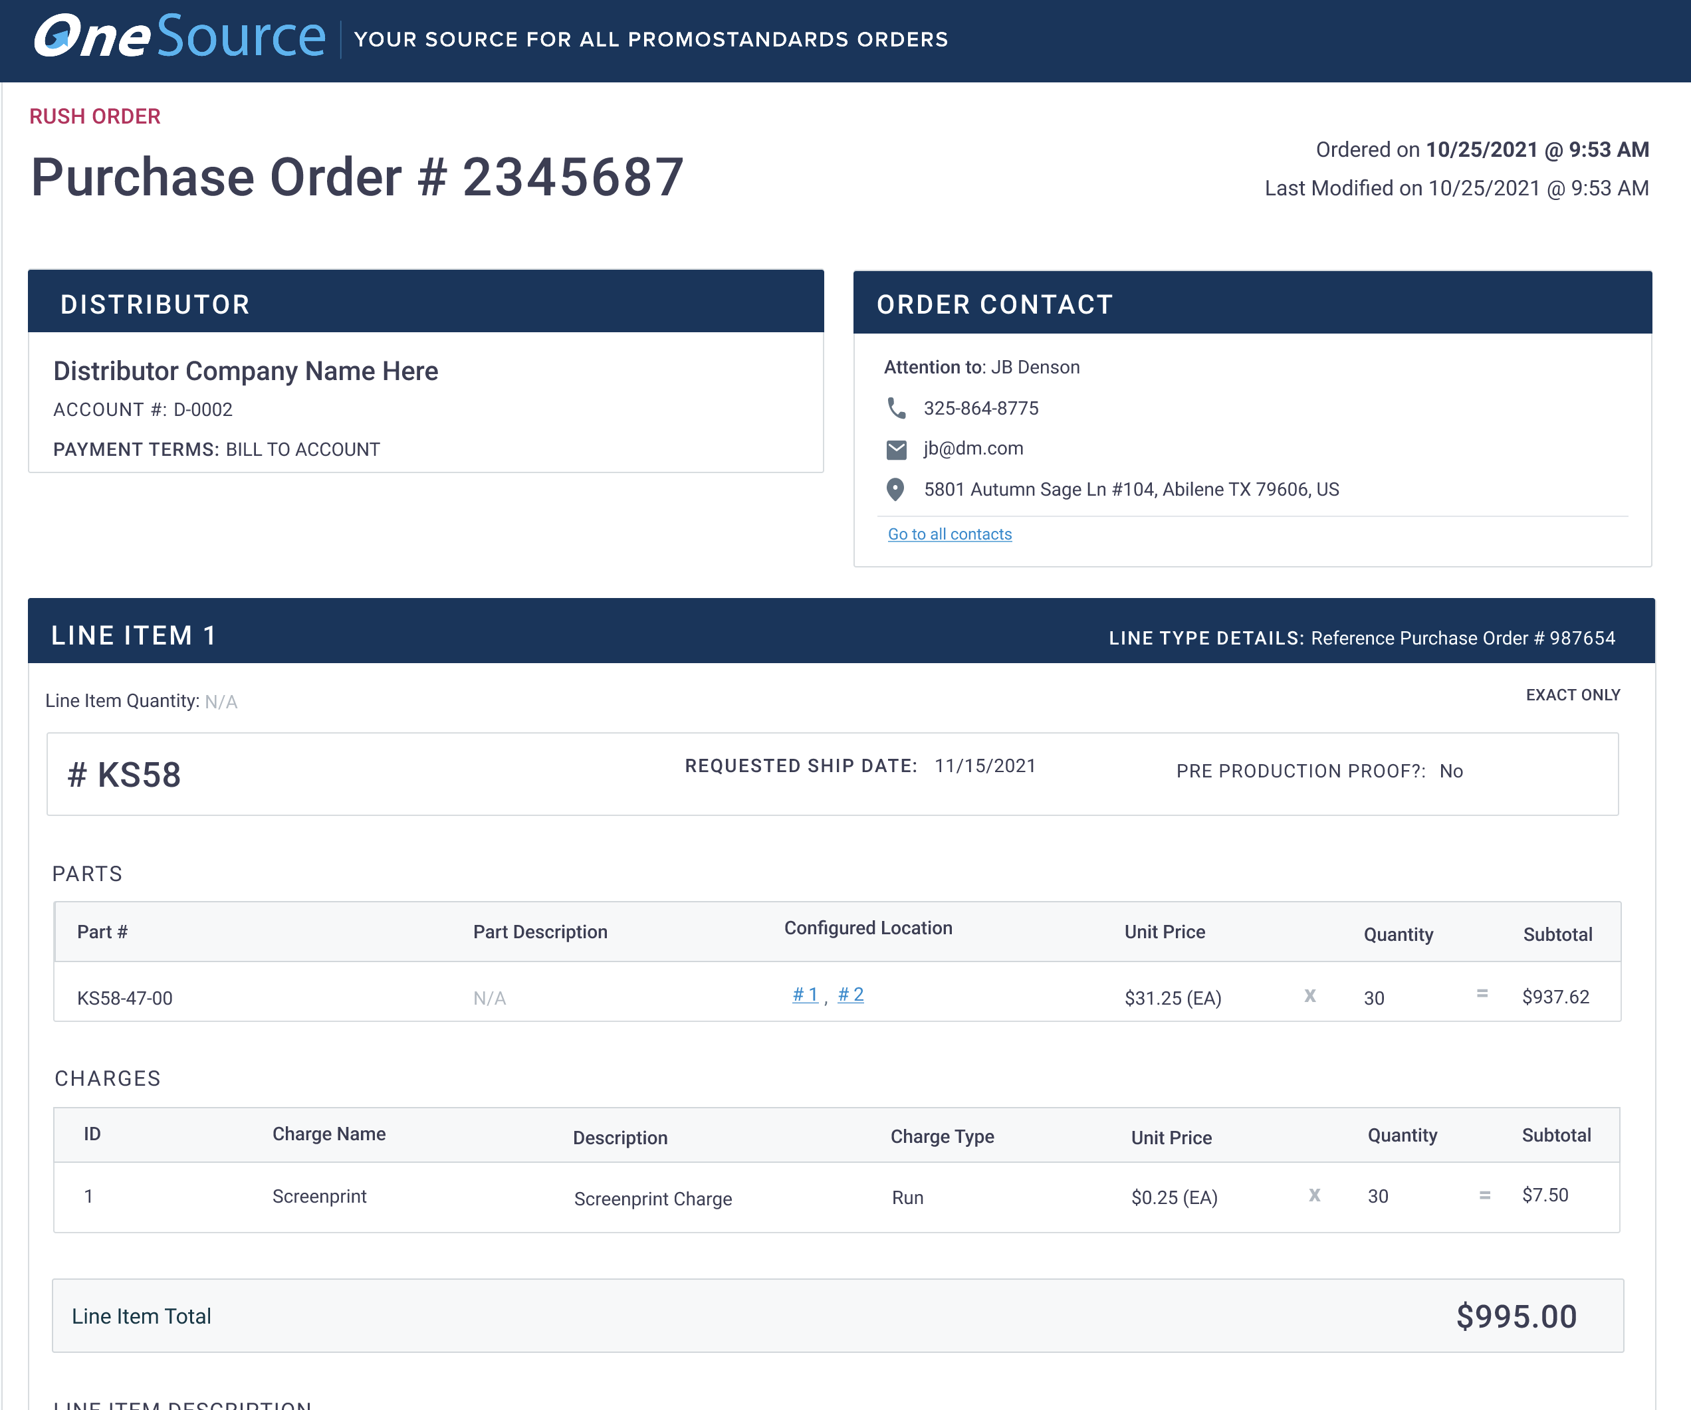
Task: Click the Reference Purchase Order # 987654 text
Action: click(x=1462, y=638)
